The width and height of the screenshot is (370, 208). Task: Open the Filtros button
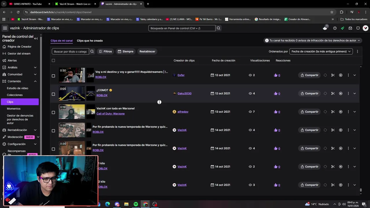105,51
